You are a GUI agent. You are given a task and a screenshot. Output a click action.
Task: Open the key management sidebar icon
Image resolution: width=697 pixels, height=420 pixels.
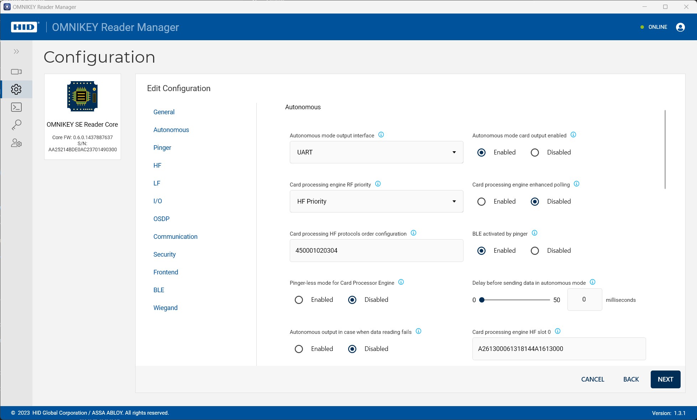(16, 125)
